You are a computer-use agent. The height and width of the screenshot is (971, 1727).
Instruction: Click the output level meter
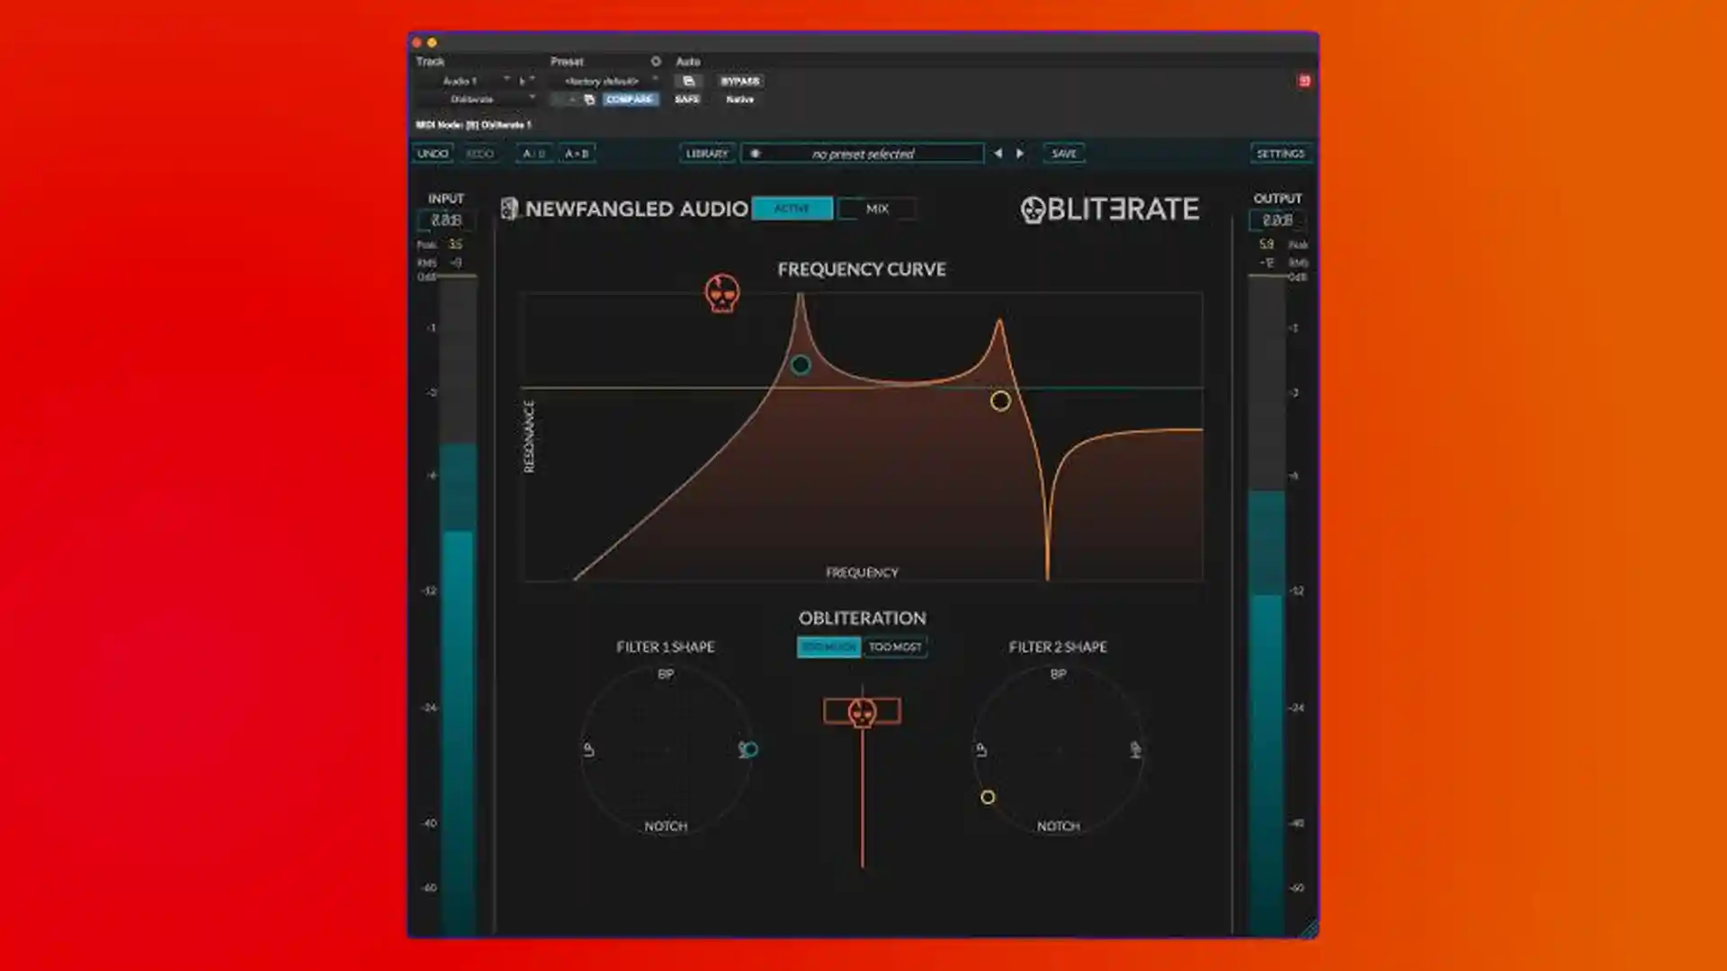[x=1266, y=604]
